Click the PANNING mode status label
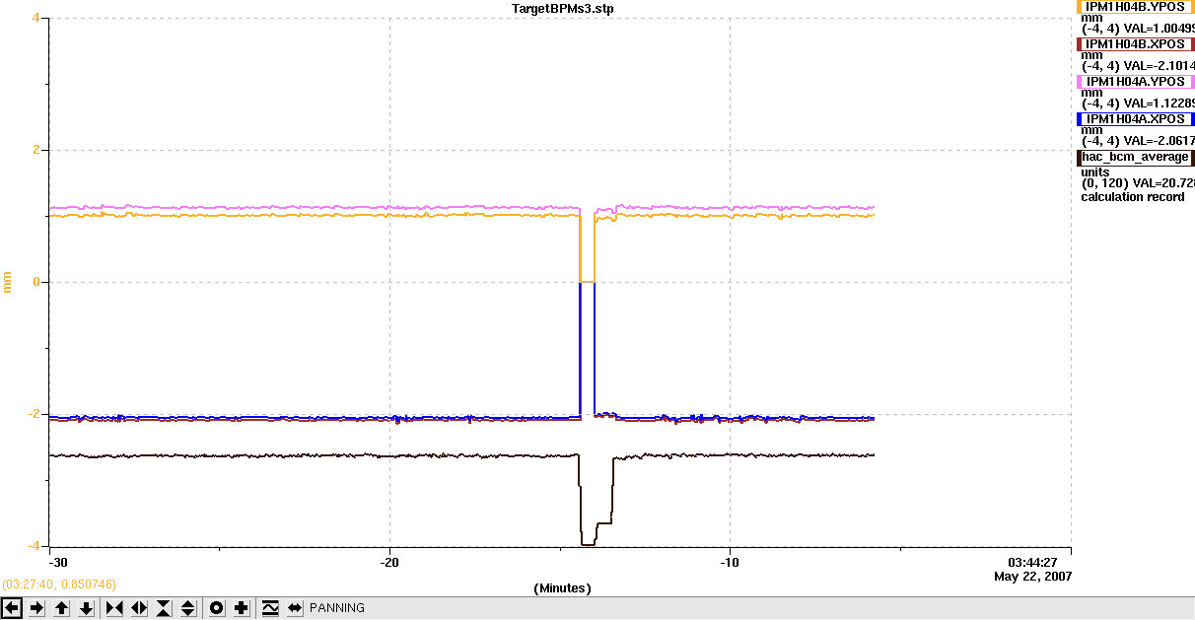 [x=337, y=608]
